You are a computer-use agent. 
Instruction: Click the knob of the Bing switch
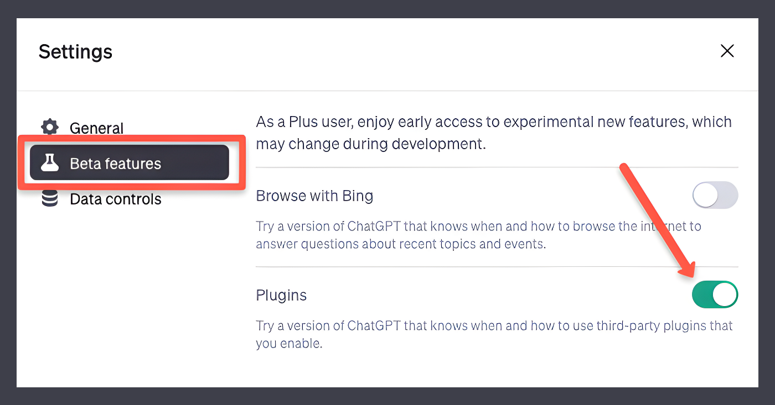[706, 196]
